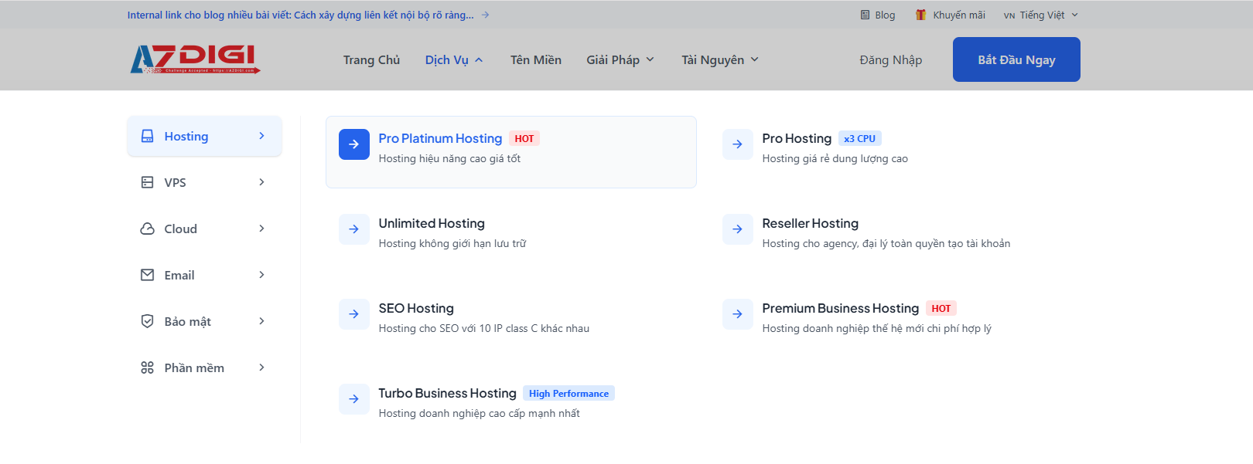This screenshot has height=464, width=1253.
Task: Click the AZDIGI logo
Action: tap(195, 59)
